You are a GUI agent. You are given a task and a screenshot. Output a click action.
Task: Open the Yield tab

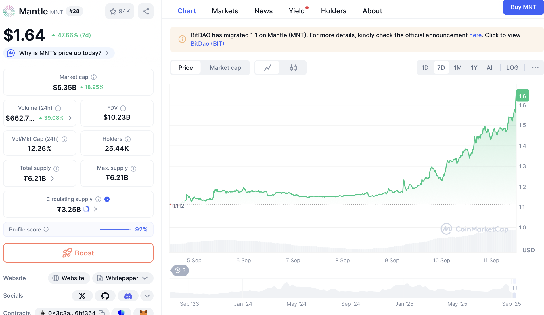click(297, 11)
